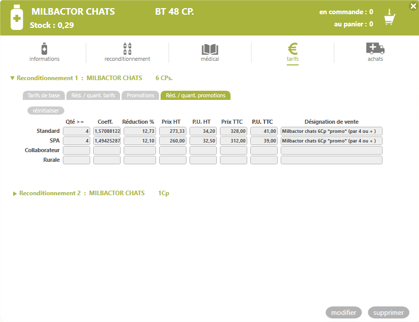Click Standard Prix TTC field 328,00

pyautogui.click(x=234, y=131)
